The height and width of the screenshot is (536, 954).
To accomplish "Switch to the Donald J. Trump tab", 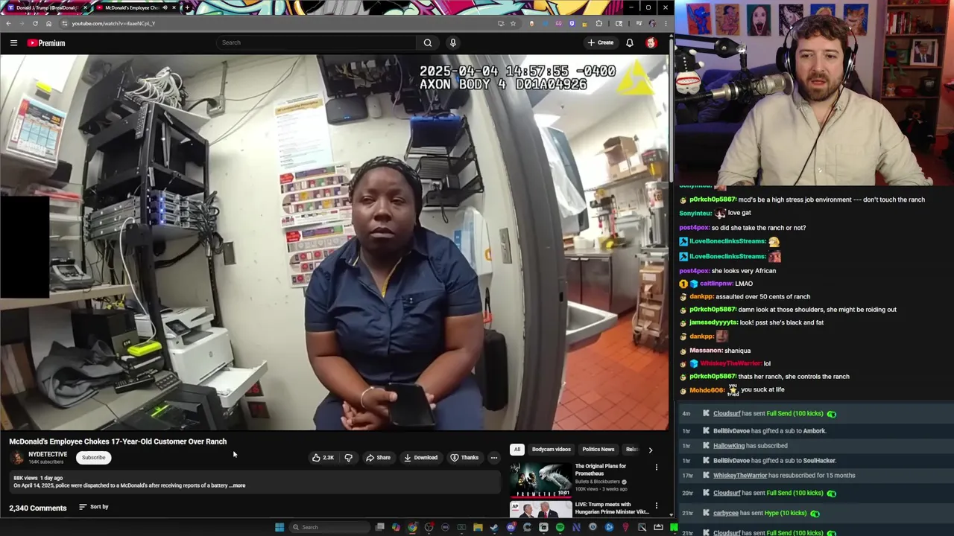I will 45,7.
